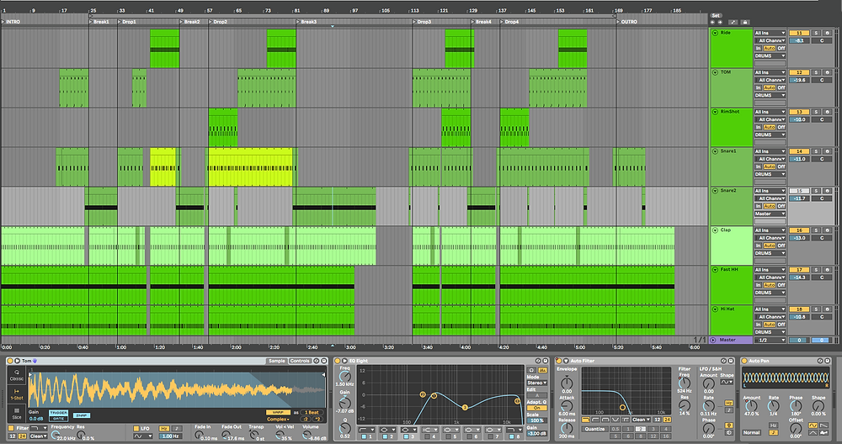Toggle Auto Filter device activator
This screenshot has height=444, width=842.
559,361
